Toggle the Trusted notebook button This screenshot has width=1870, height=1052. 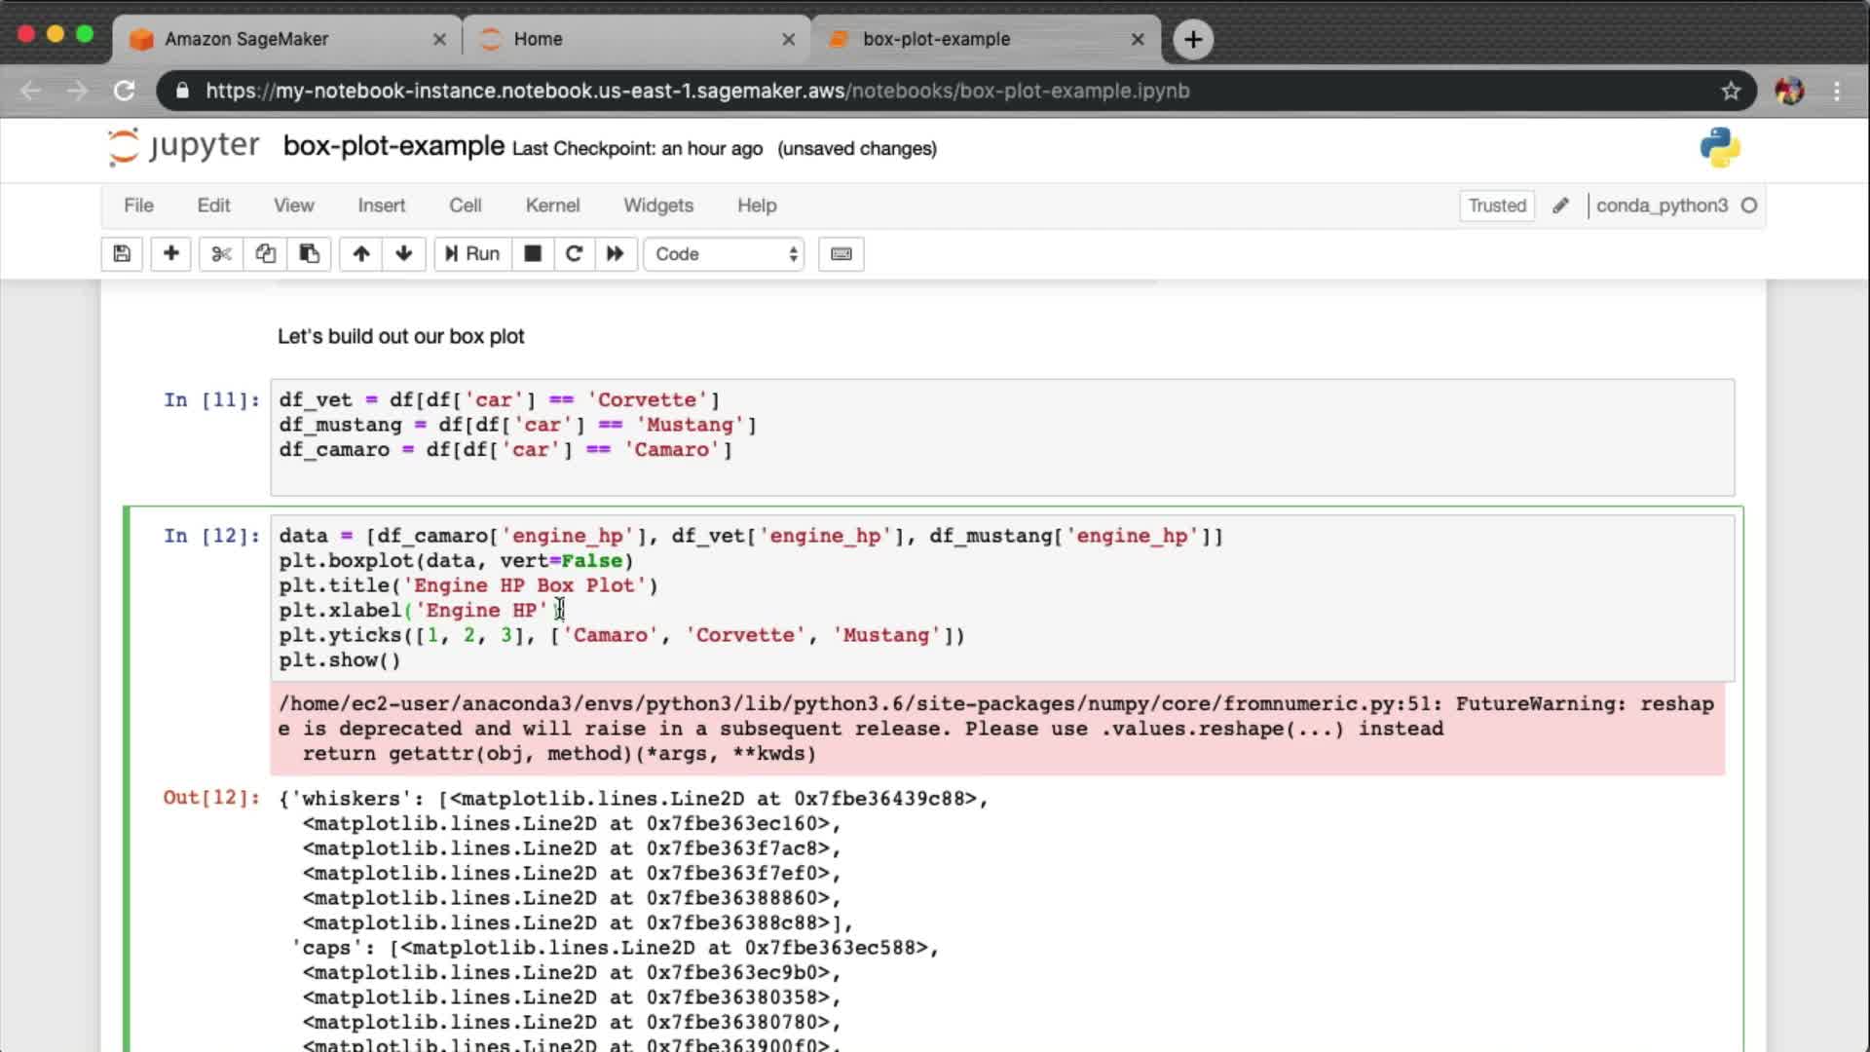pos(1496,206)
